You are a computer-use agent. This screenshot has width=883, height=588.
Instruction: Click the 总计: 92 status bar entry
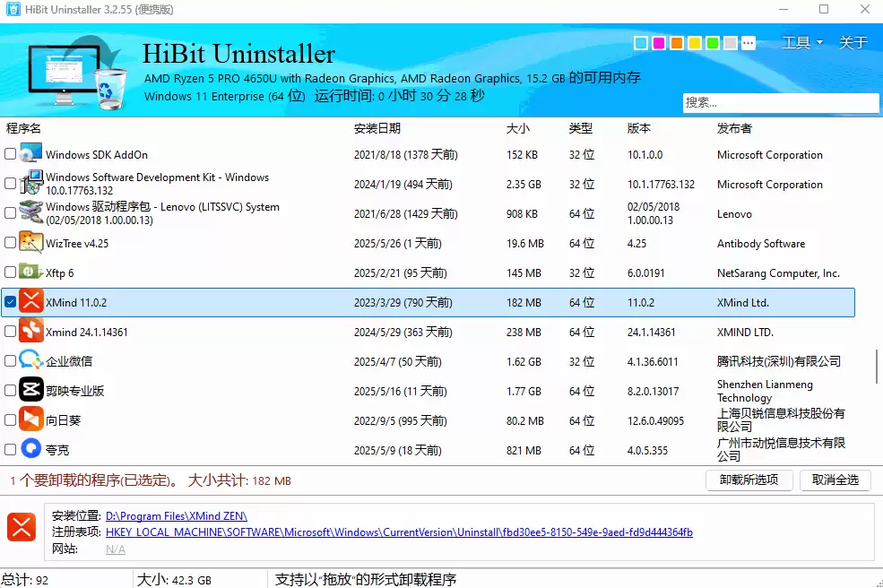pos(25,580)
